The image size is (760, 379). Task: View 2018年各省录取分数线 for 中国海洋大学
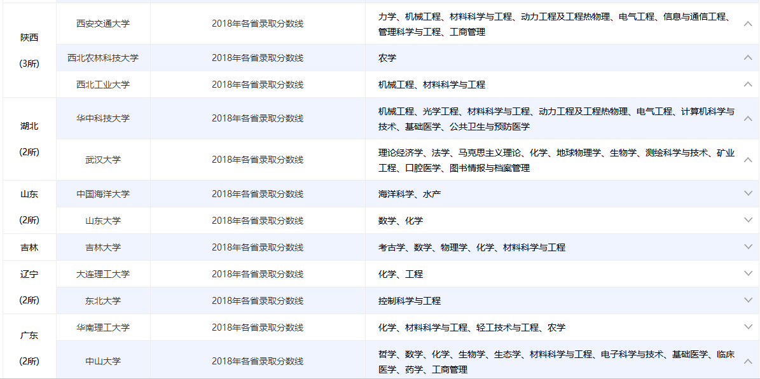click(x=258, y=194)
